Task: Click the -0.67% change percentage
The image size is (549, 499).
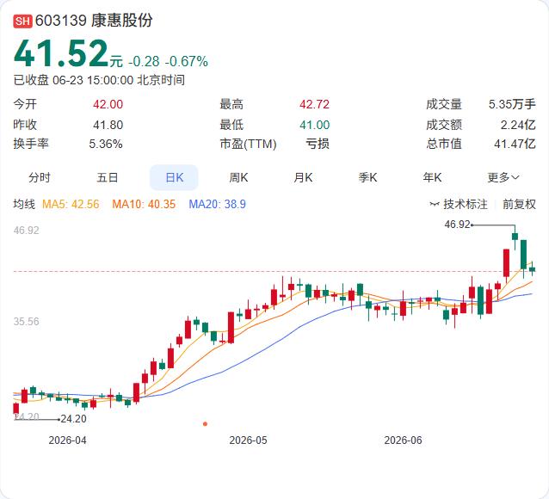Action: (x=186, y=62)
